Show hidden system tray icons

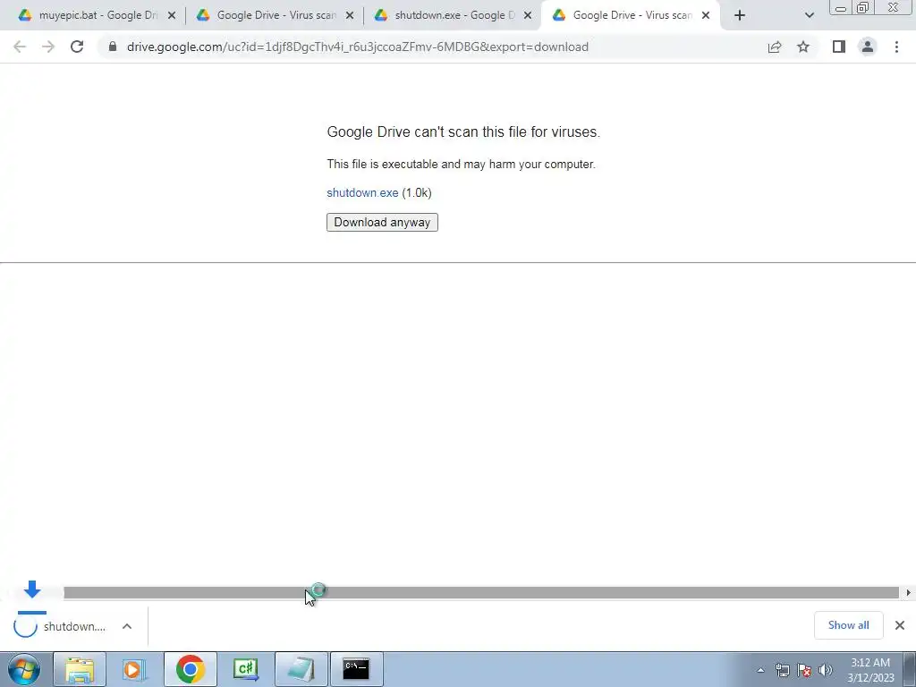coord(760,670)
